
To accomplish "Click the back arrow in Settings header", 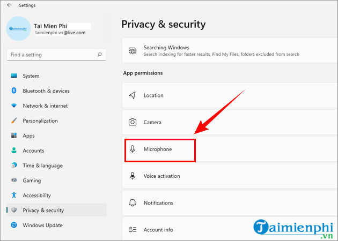I will click(x=9, y=5).
